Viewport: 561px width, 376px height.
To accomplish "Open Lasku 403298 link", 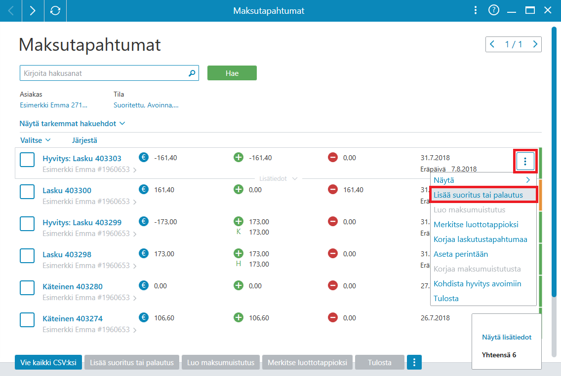I will [67, 255].
